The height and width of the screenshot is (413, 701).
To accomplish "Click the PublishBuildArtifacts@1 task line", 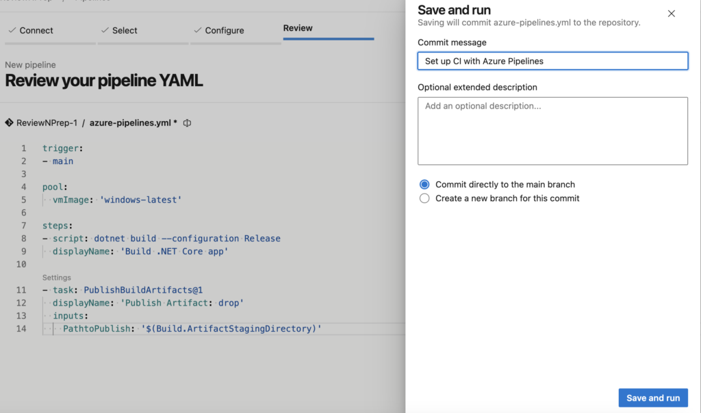I will 123,290.
